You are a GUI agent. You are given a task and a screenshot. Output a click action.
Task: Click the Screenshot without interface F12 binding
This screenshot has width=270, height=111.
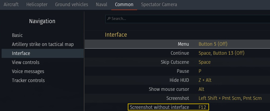point(202,107)
